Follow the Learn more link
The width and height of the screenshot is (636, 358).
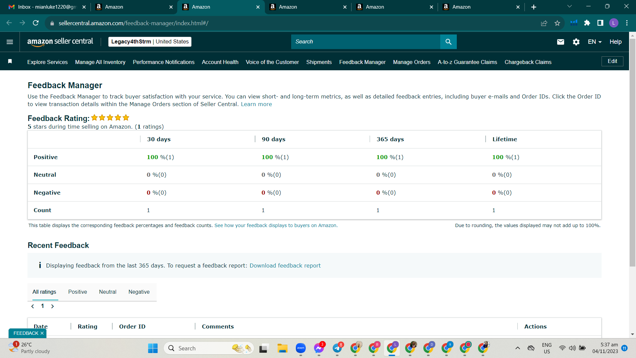[x=256, y=104]
